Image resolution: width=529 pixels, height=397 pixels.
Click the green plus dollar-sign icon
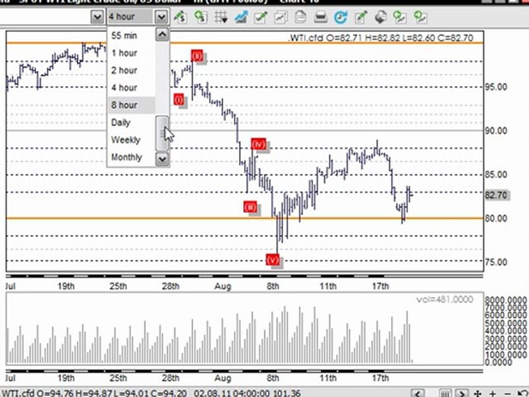click(x=201, y=17)
